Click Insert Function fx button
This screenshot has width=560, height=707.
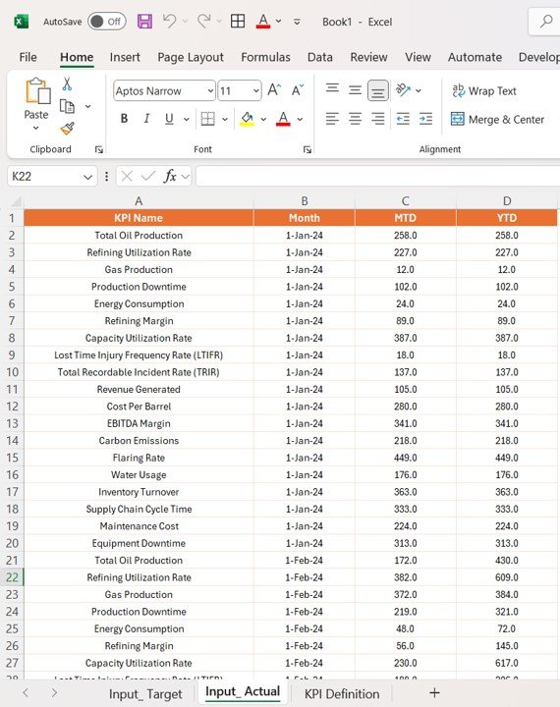[x=170, y=177]
